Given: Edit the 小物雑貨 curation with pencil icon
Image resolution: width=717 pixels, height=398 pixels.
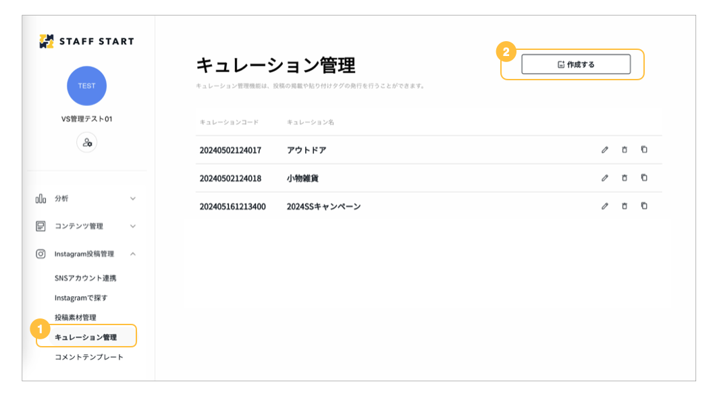Looking at the screenshot, I should point(604,178).
